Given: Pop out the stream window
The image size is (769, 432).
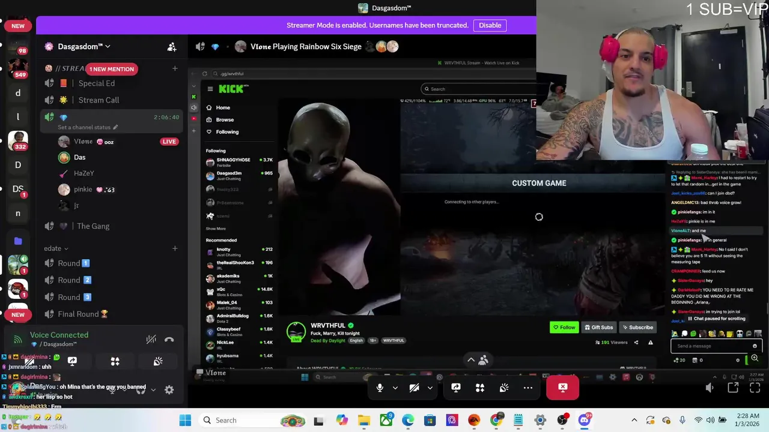Looking at the screenshot, I should [x=733, y=388].
